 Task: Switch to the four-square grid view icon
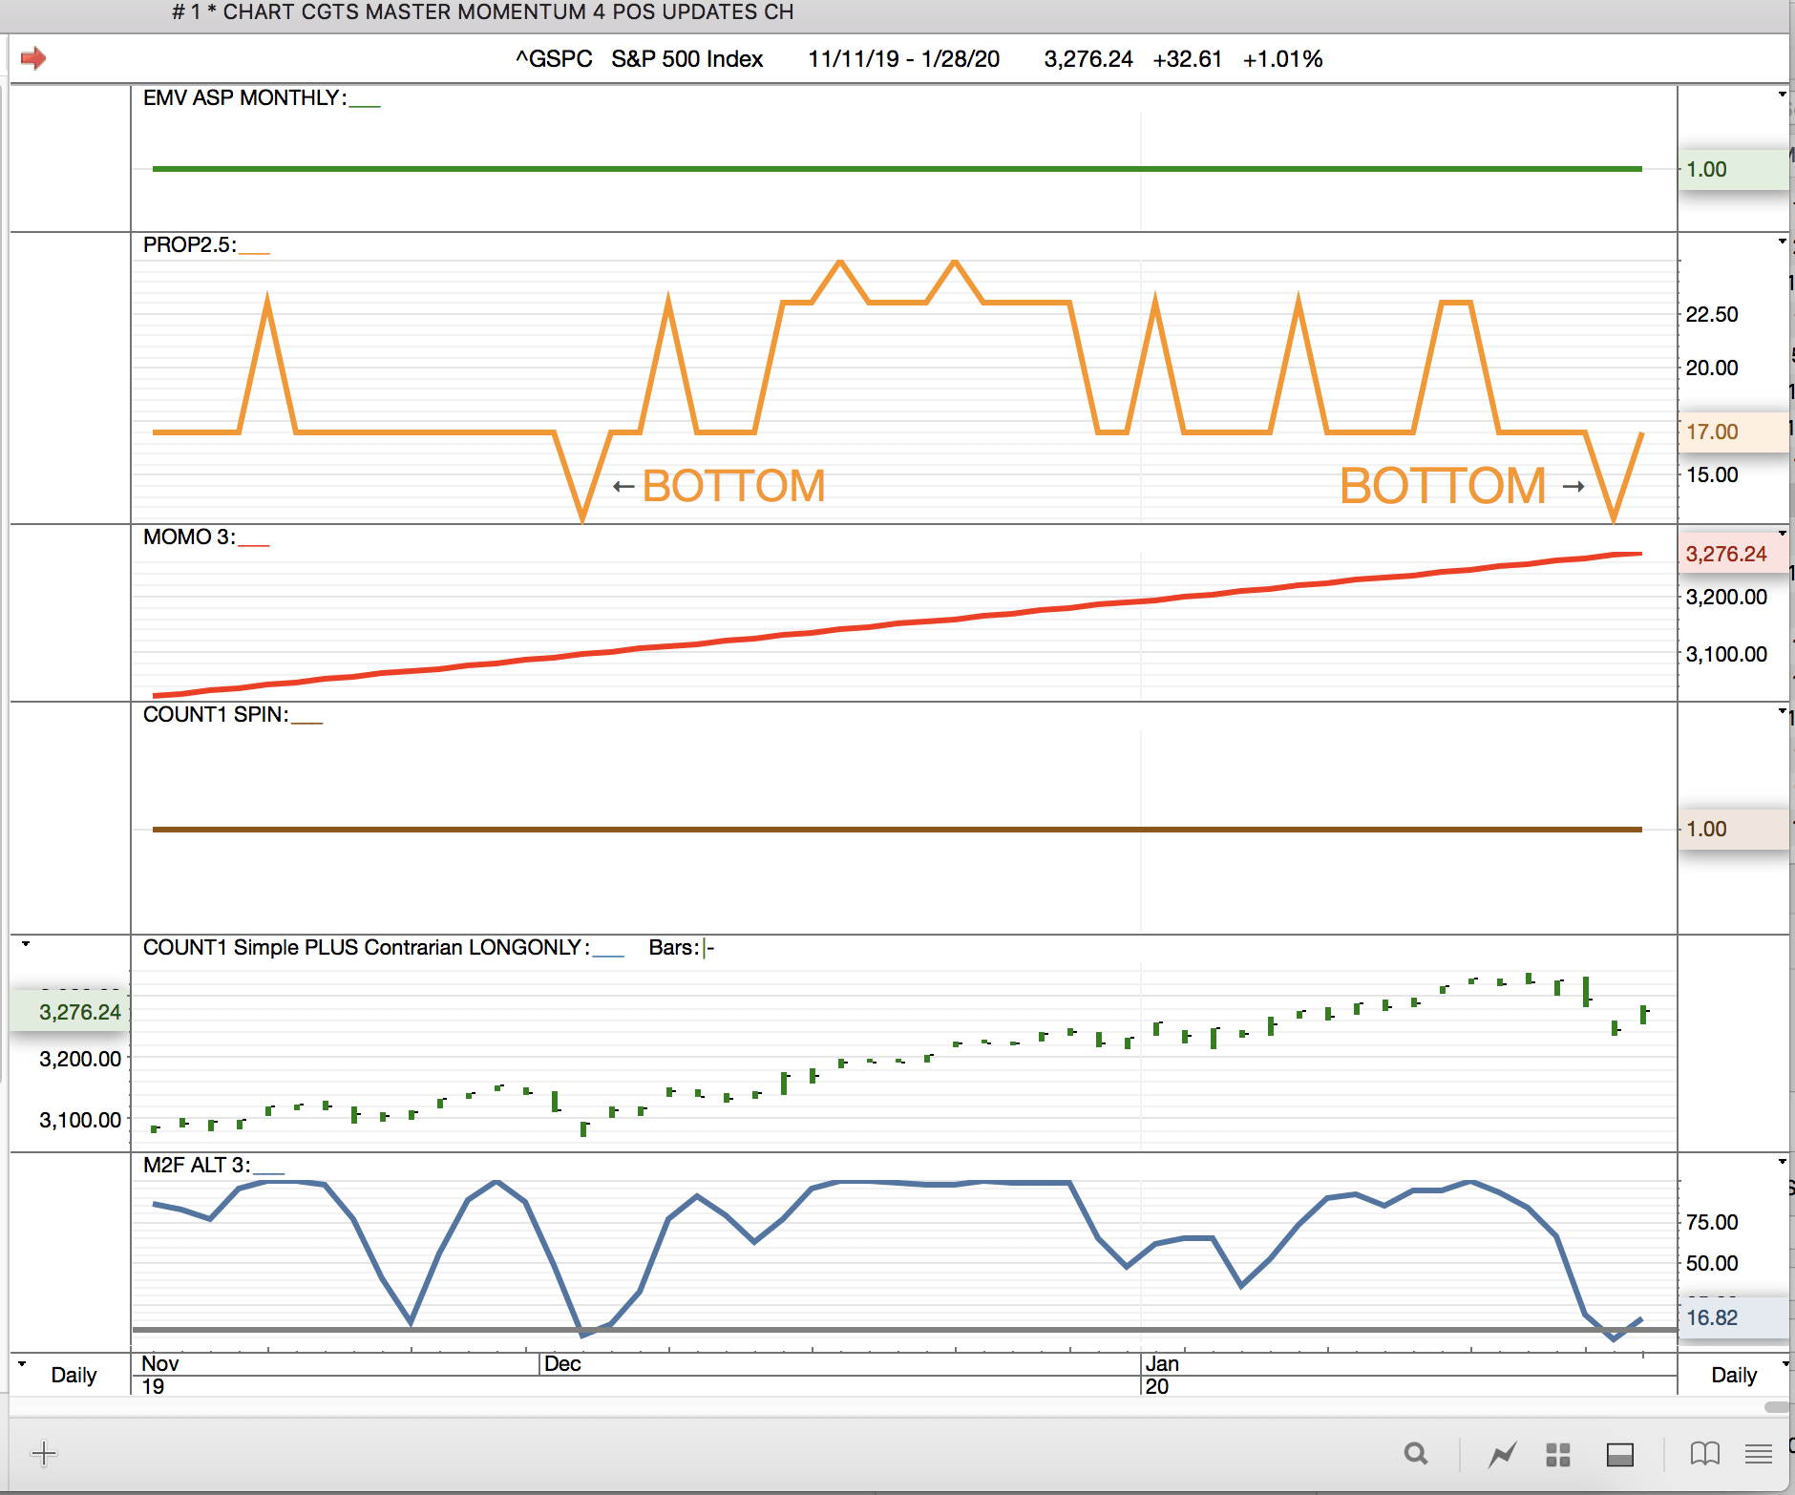[x=1558, y=1455]
